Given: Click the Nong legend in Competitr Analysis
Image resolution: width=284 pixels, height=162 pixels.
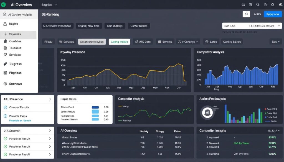Looking at the screenshot, I should [123, 106].
